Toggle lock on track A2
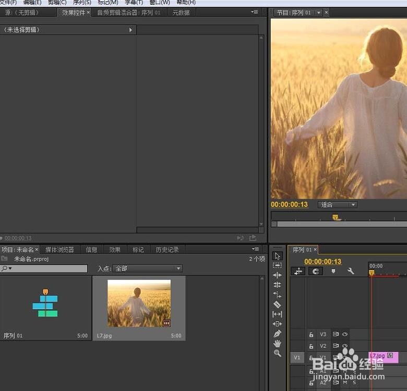The image size is (407, 391). [x=311, y=383]
